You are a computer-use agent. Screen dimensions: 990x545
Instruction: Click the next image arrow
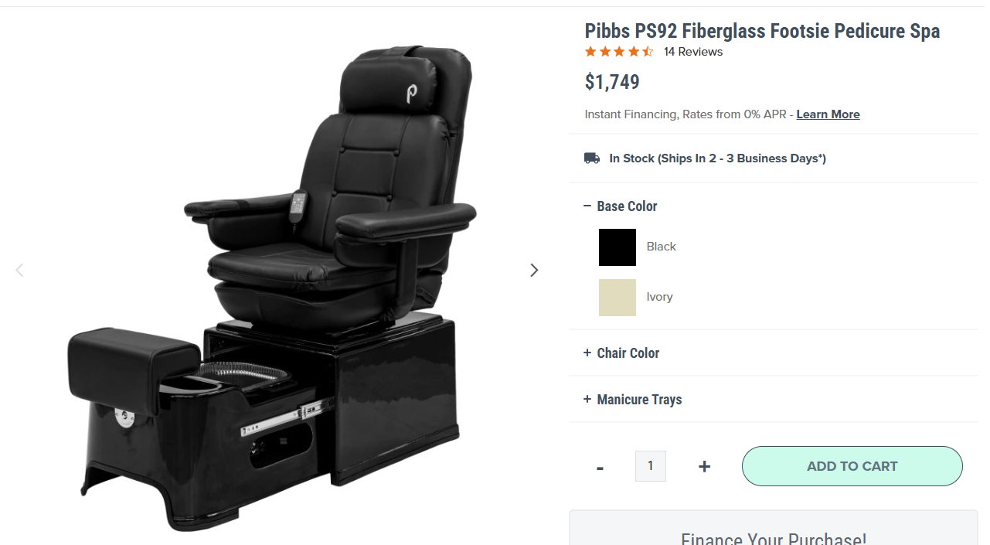click(x=534, y=270)
